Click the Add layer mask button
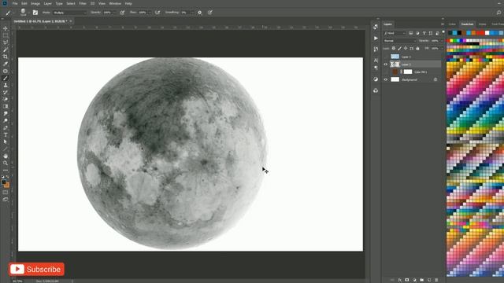 click(x=407, y=280)
